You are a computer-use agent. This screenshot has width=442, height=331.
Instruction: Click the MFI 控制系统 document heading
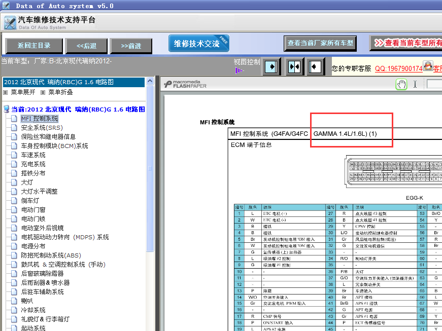tap(217, 122)
